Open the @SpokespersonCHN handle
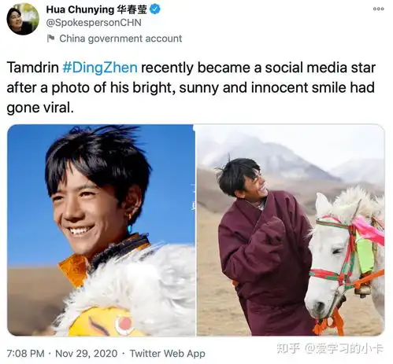This screenshot has height=364, width=393. [x=94, y=23]
